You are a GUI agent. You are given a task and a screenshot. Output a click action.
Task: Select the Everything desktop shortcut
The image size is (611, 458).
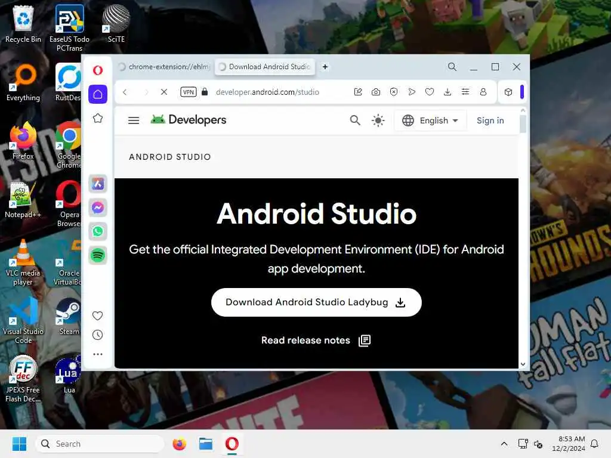click(x=23, y=82)
